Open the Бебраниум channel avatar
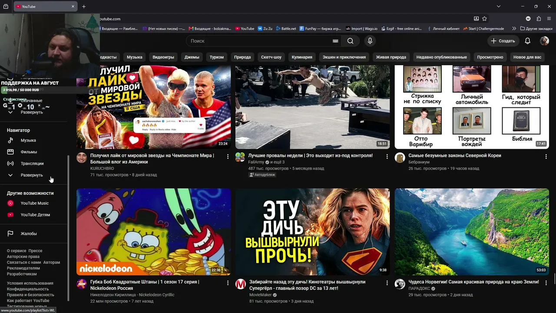The width and height of the screenshot is (556, 313). pyautogui.click(x=400, y=157)
